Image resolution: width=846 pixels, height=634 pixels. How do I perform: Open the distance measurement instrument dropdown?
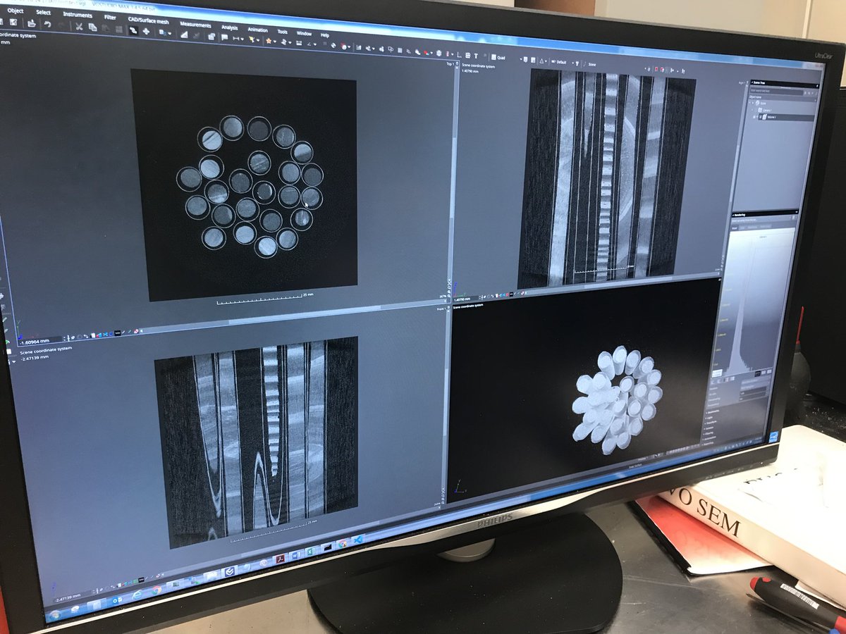coord(238,38)
